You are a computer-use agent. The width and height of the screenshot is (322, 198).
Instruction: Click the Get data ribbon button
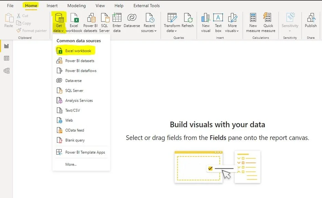click(x=59, y=22)
